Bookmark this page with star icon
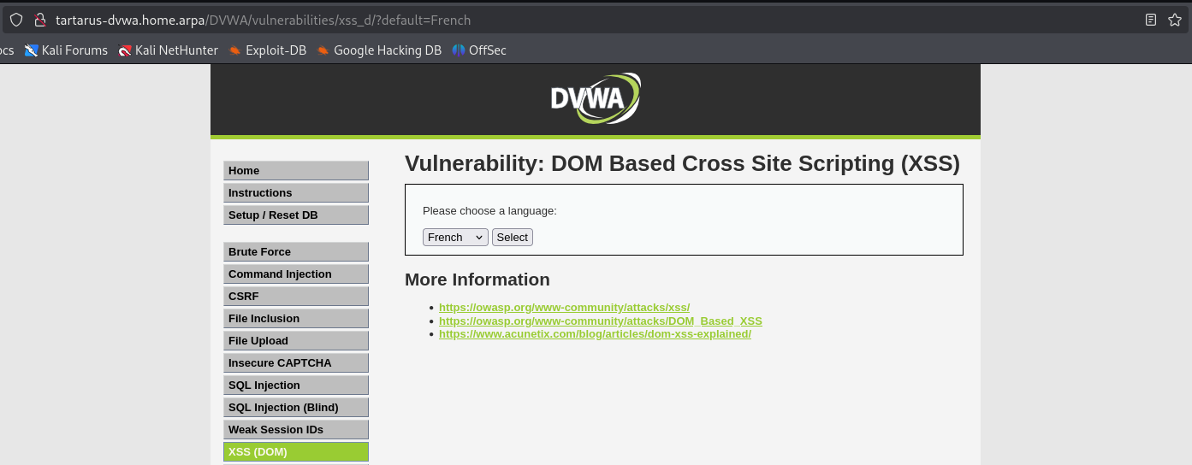Screen dimensions: 1192x465 [1175, 20]
